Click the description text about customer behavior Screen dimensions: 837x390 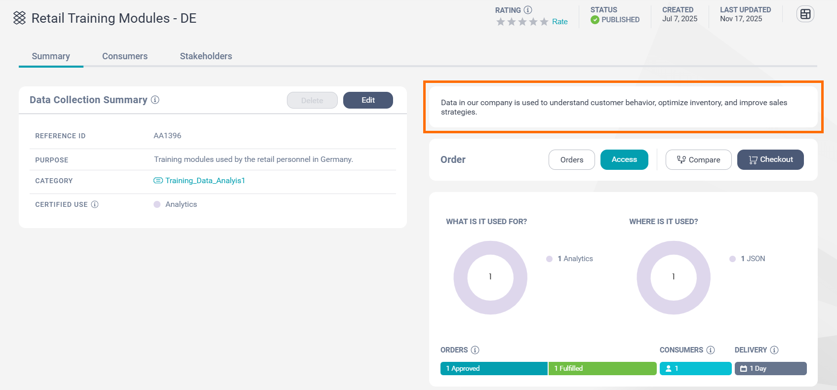tap(614, 107)
